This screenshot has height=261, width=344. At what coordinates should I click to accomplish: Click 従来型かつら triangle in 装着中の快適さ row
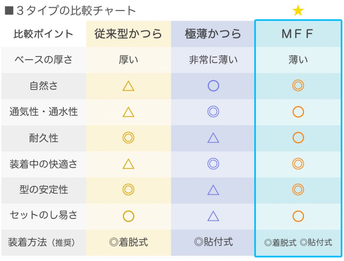point(128,164)
